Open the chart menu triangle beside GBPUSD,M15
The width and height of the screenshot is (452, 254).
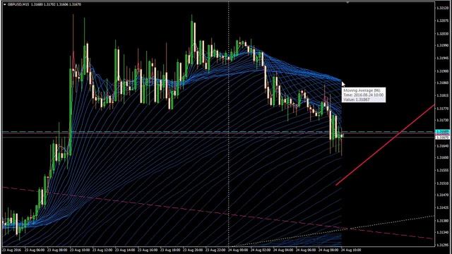pos(5,5)
